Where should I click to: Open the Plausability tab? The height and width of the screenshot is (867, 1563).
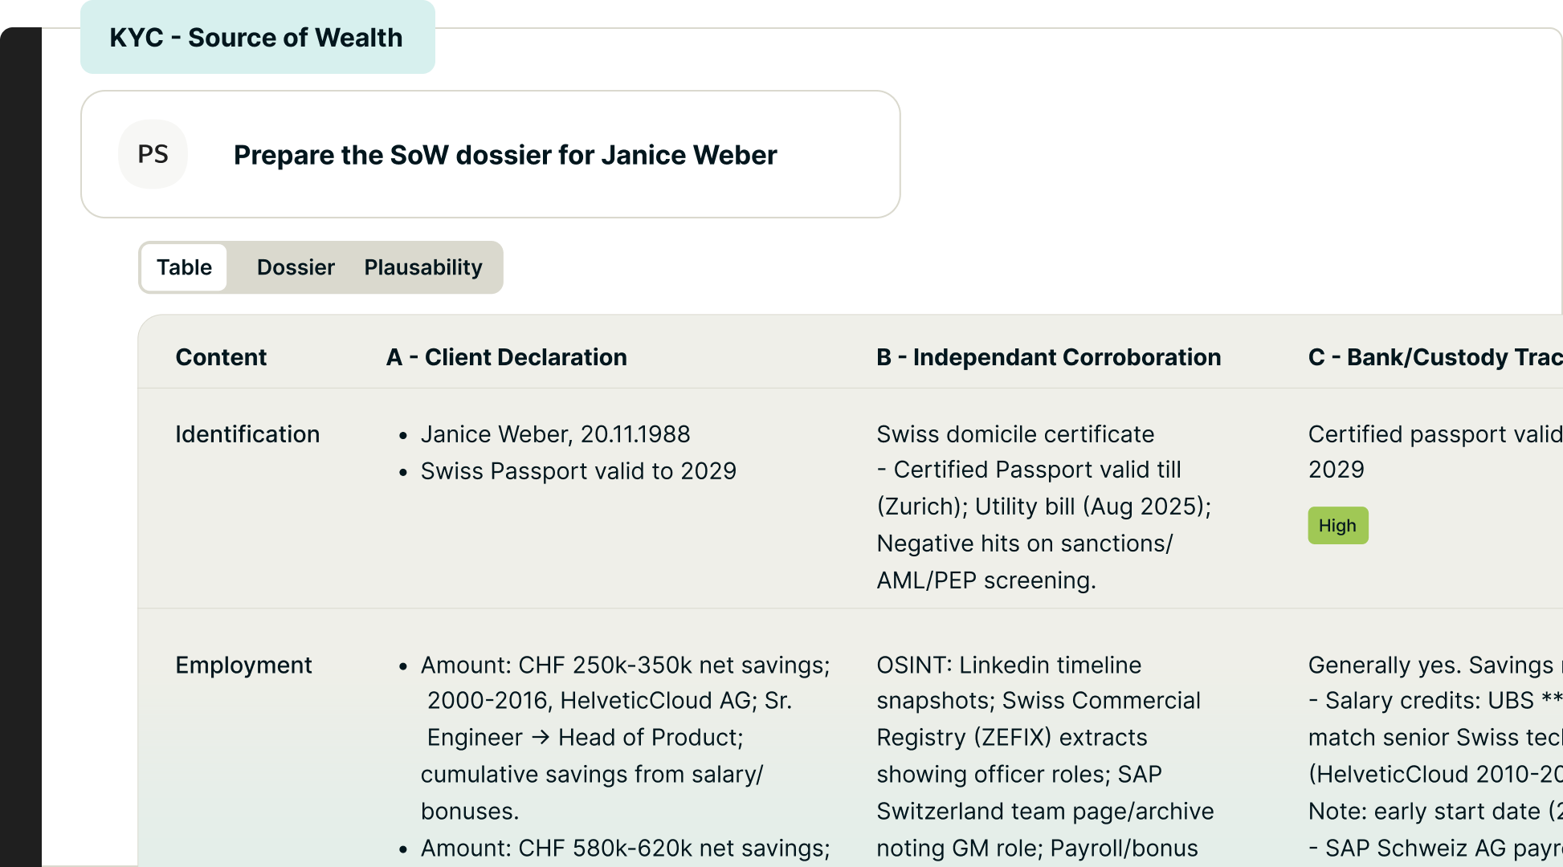(x=423, y=267)
